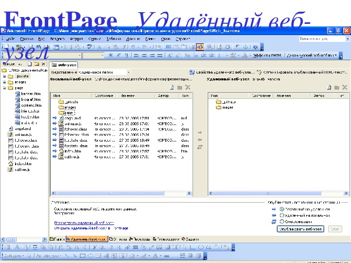The image size is (351, 263).
Task: Click the highlighted hyperlink toolbar icon
Action: pos(200,47)
